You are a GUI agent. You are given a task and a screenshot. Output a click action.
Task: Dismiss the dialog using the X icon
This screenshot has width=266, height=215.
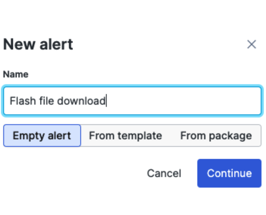(251, 44)
